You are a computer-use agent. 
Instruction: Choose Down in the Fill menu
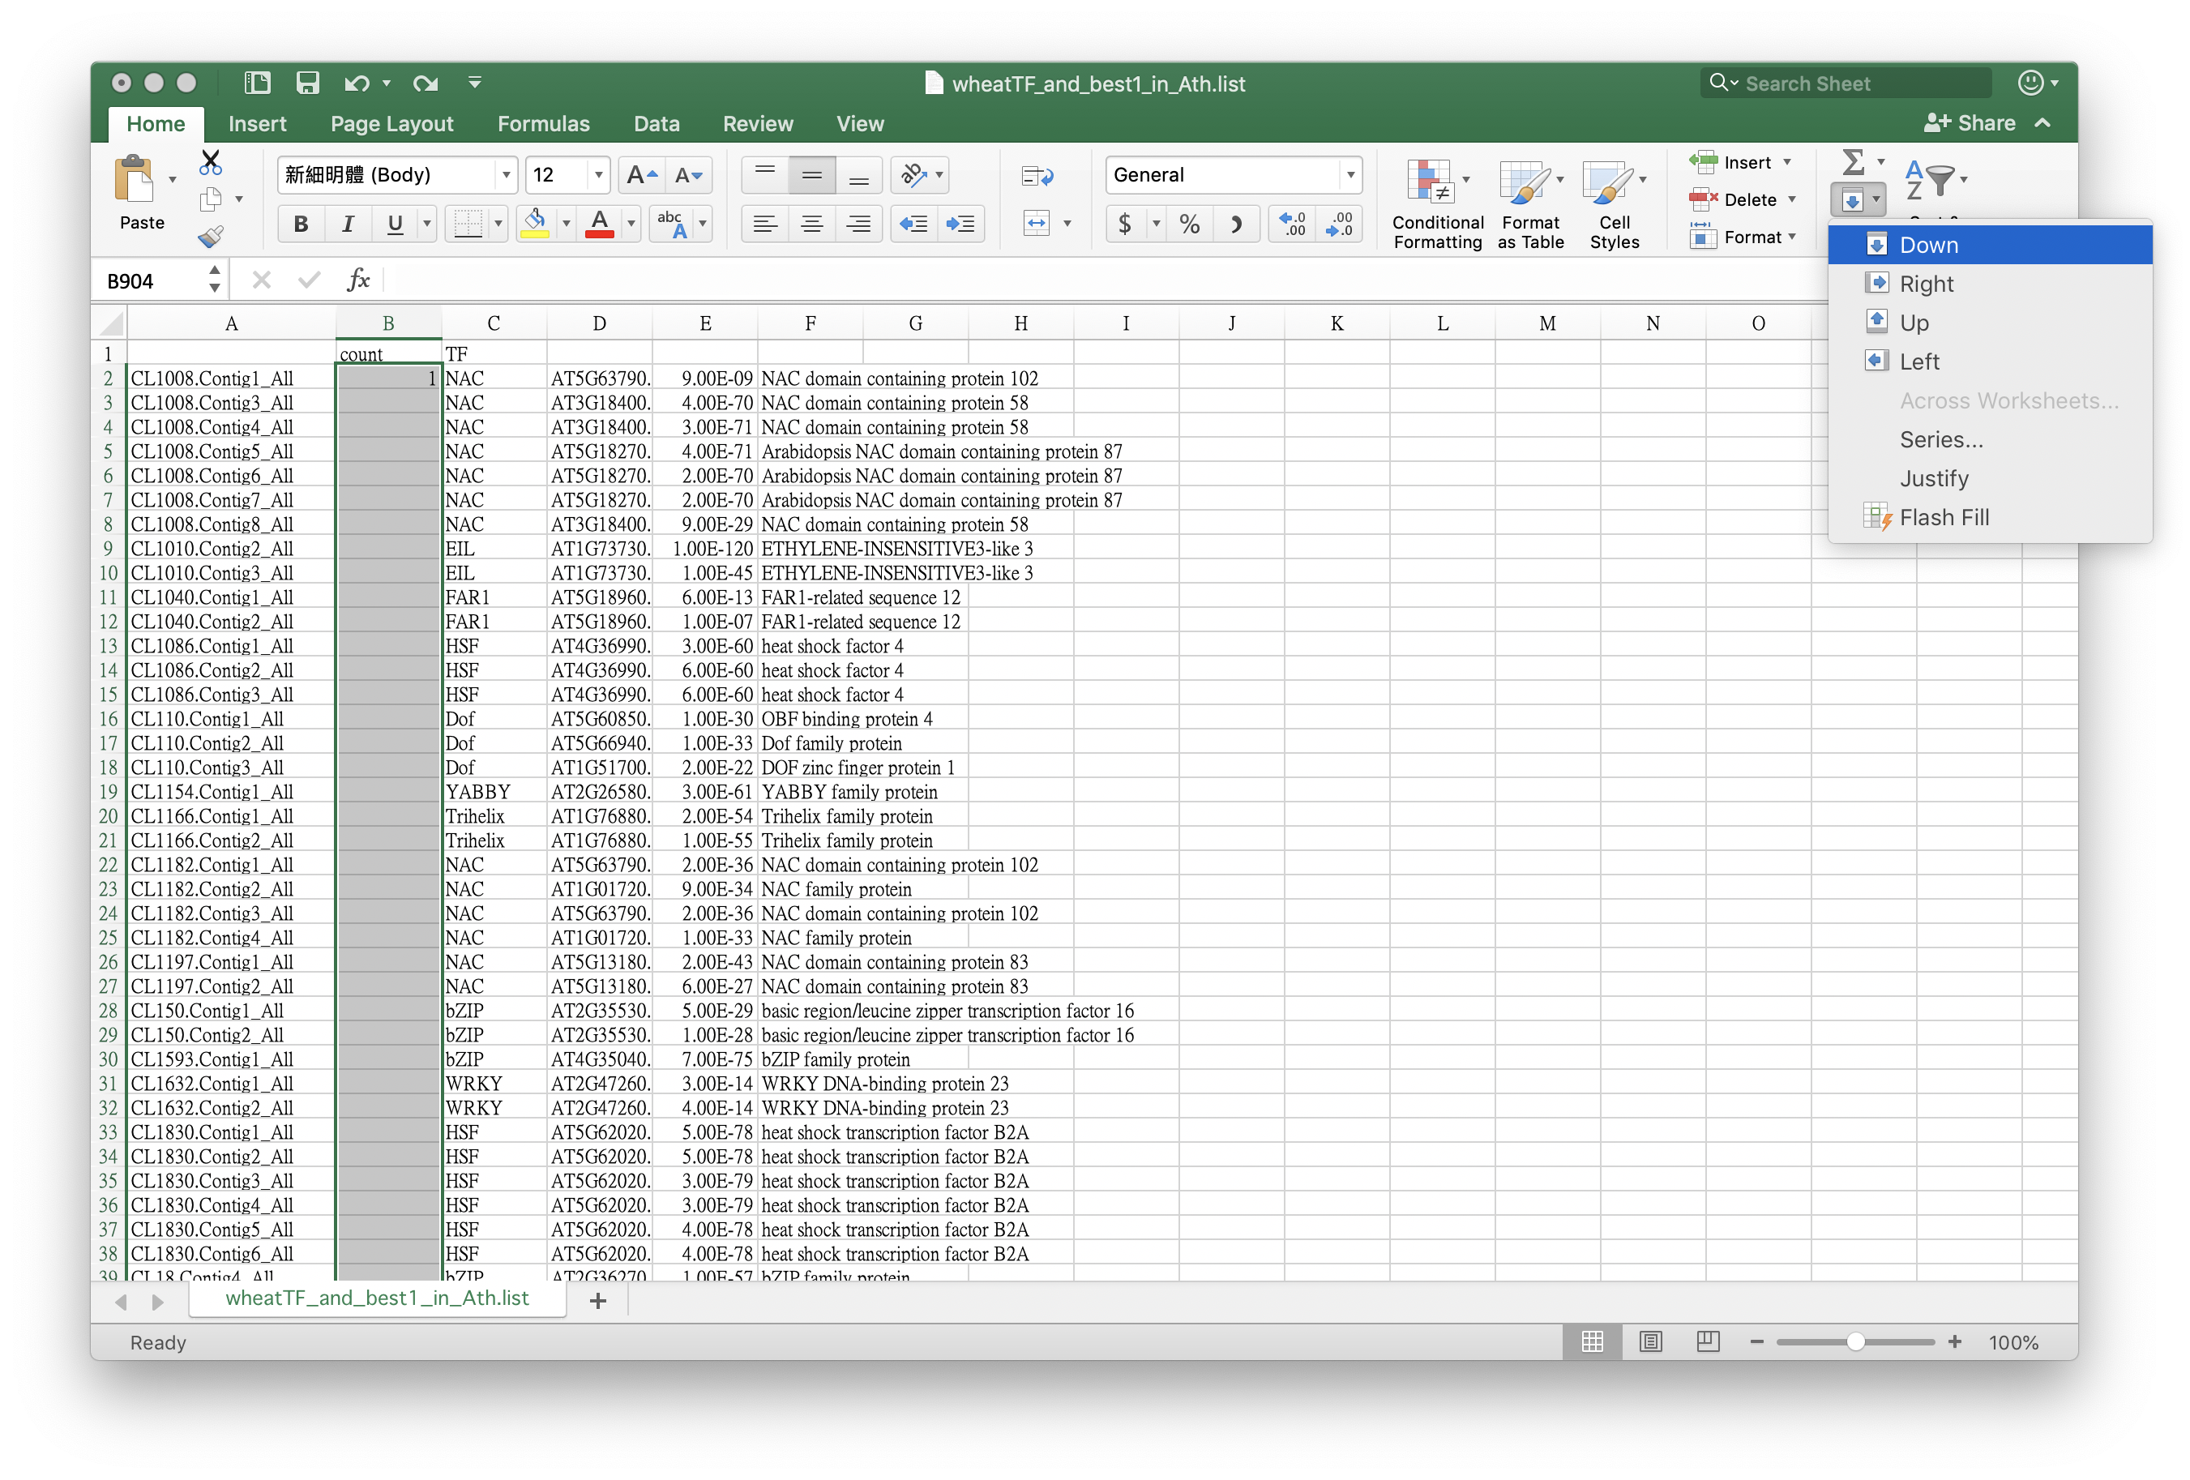tap(1989, 245)
